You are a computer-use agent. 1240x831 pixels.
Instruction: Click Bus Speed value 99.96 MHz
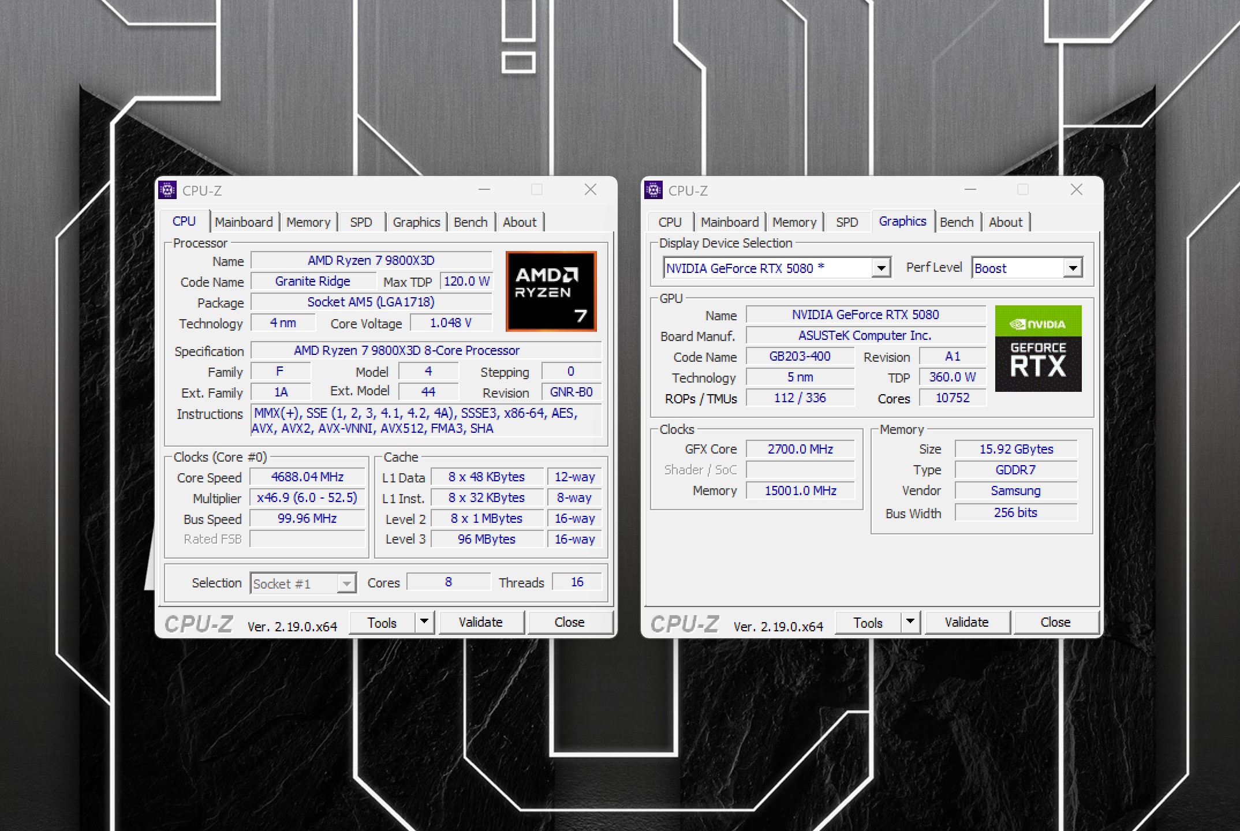pos(307,519)
